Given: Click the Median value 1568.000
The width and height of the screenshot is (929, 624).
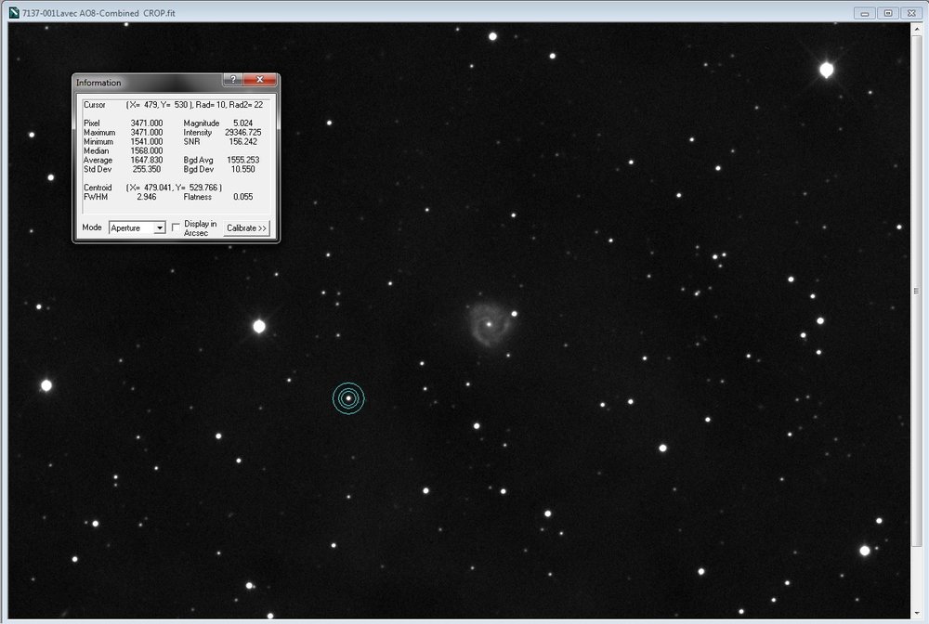Looking at the screenshot, I should click(147, 151).
